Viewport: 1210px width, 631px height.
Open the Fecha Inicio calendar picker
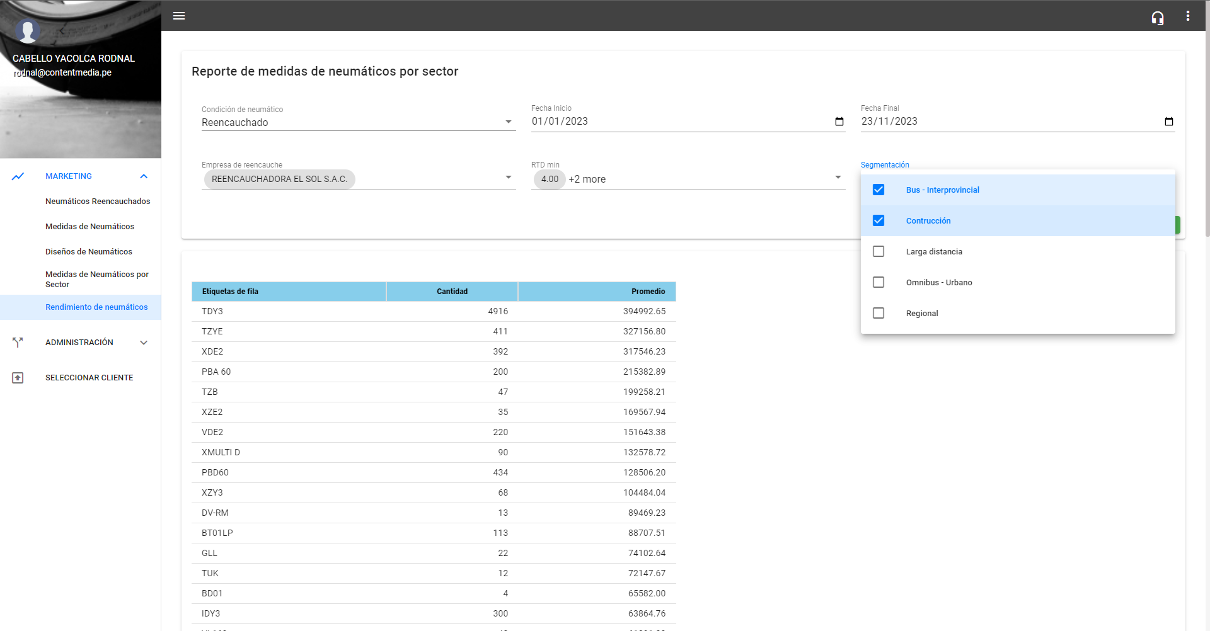(839, 122)
